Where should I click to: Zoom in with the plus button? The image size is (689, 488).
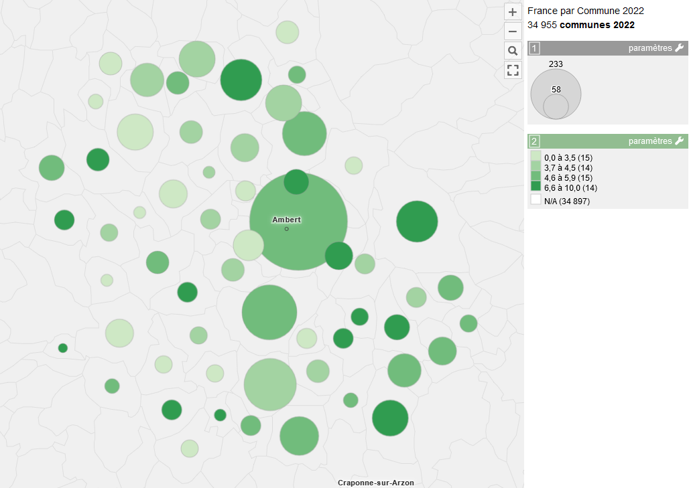pos(513,12)
